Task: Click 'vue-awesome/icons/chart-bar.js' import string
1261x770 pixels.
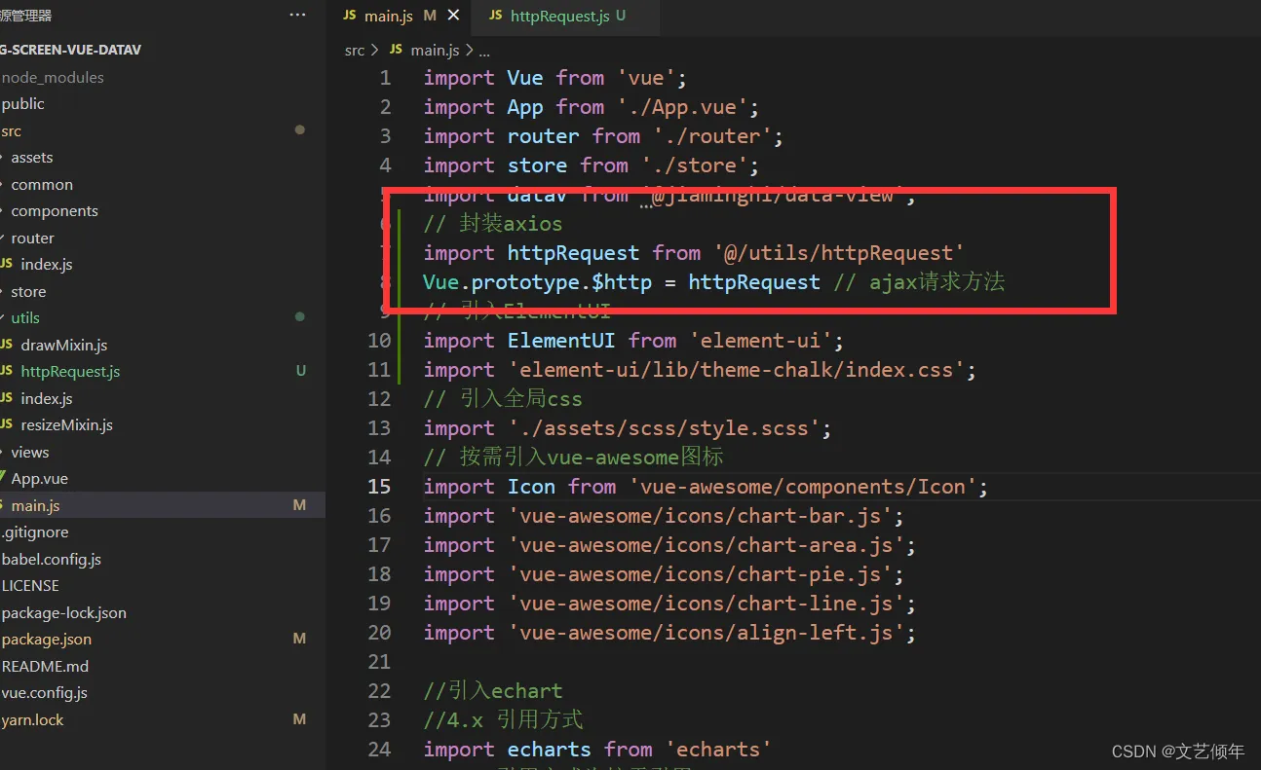Action: click(x=700, y=516)
